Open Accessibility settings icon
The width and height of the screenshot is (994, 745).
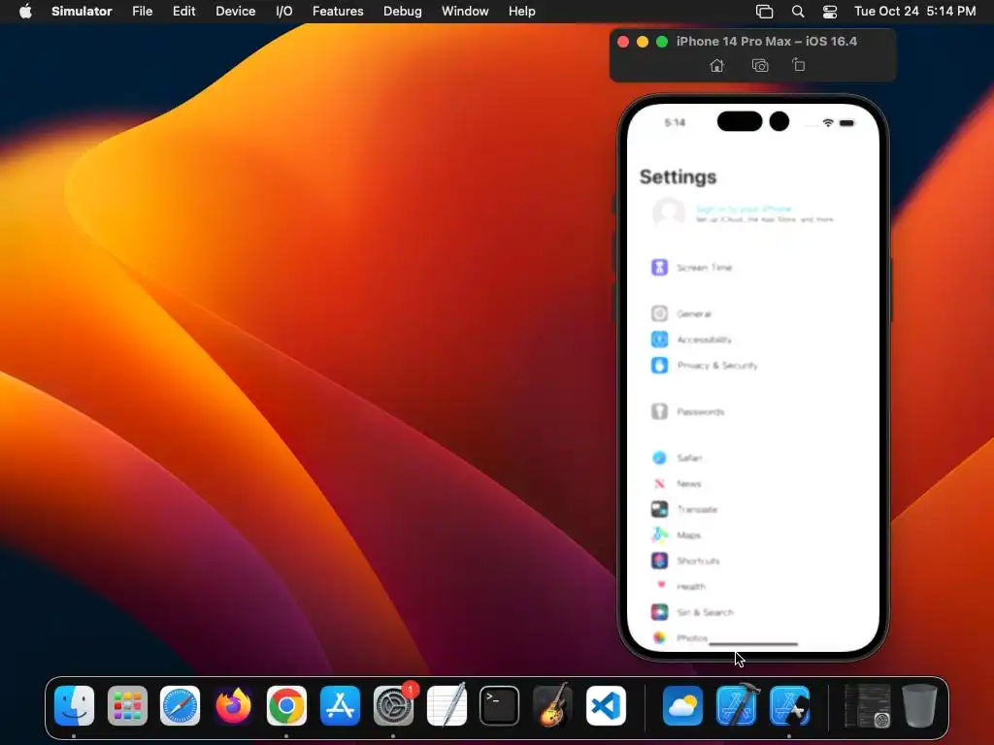[x=659, y=340]
